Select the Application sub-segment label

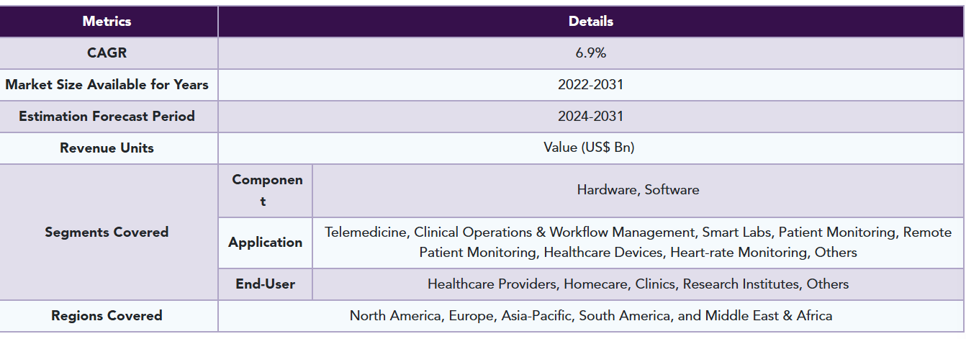pyautogui.click(x=265, y=243)
